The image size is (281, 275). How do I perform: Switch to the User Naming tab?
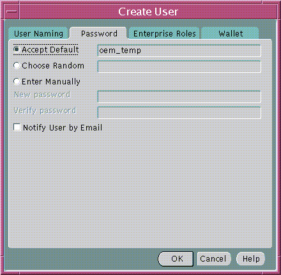click(38, 33)
